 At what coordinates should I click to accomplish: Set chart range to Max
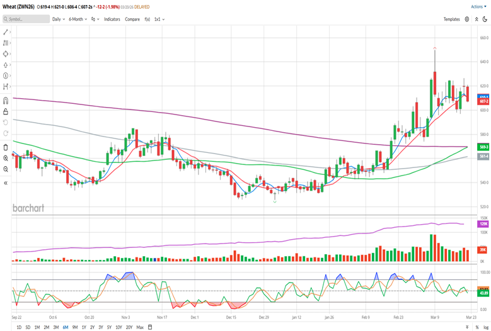tap(140, 327)
